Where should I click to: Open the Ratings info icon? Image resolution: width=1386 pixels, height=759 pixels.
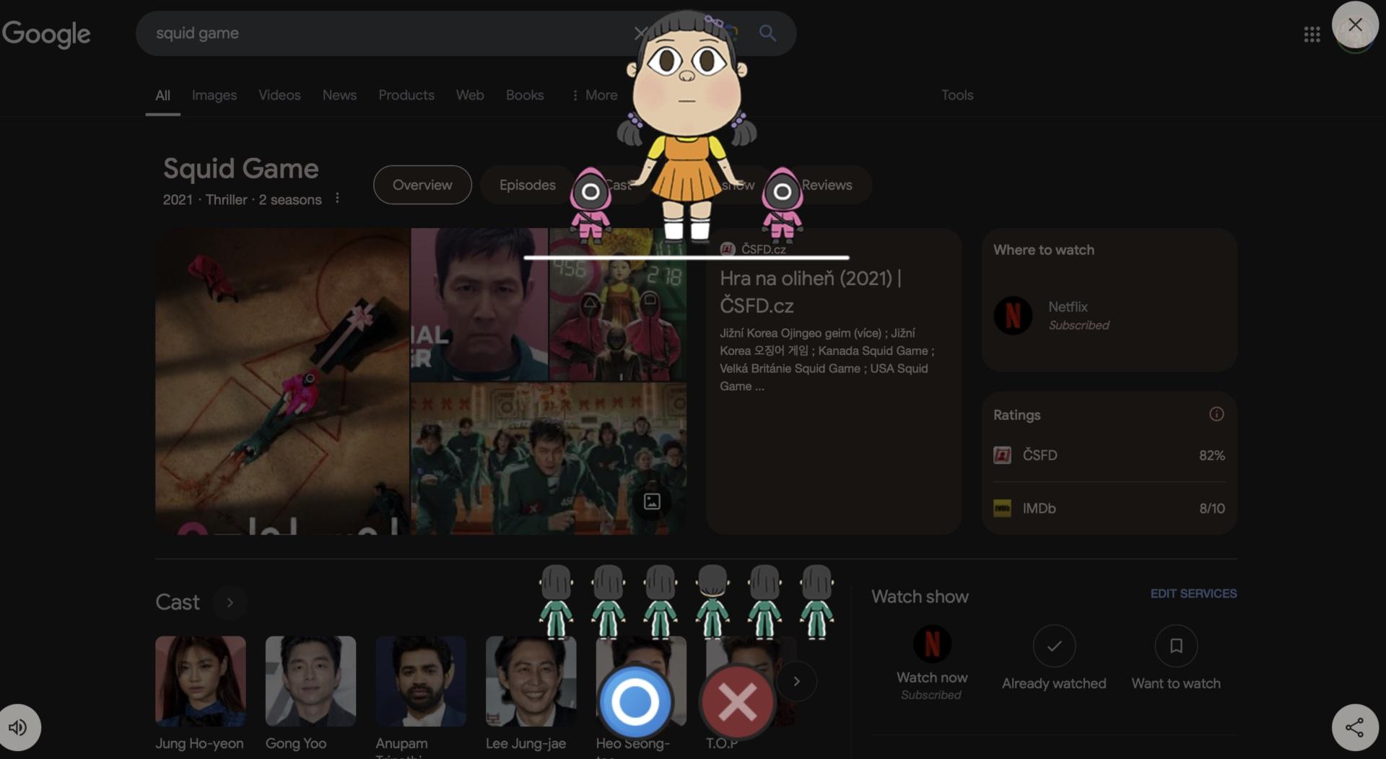pos(1216,414)
